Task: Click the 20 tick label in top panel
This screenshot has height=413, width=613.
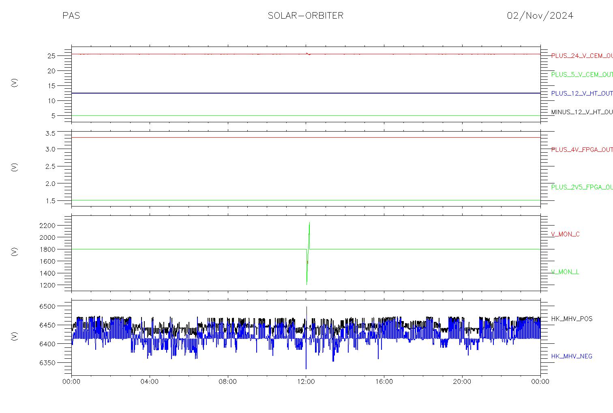Action: click(51, 71)
